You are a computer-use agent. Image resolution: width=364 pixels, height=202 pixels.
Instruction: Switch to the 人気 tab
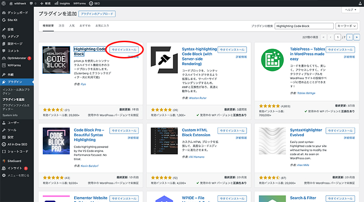point(72,26)
